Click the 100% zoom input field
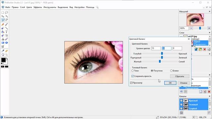The height and width of the screenshot is (119, 212). [x=184, y=28]
